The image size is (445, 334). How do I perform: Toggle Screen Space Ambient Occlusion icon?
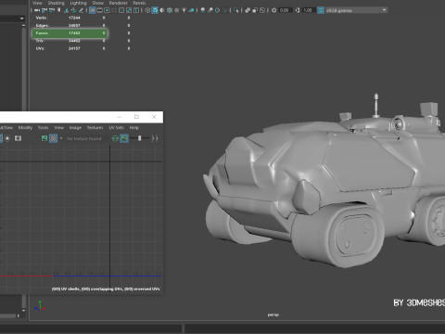coord(203,10)
